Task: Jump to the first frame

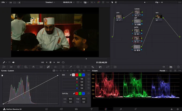Action: pyautogui.click(x=42, y=62)
